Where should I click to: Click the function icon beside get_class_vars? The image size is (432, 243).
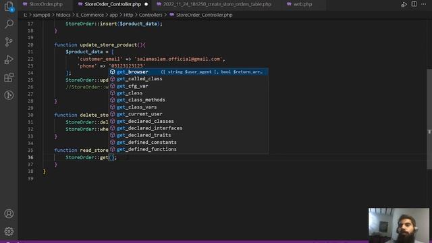click(113, 107)
